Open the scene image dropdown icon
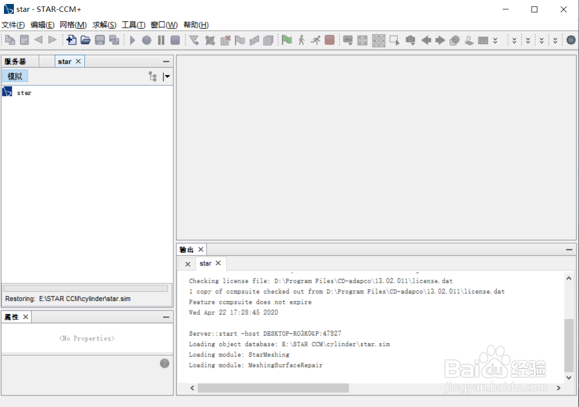 click(x=348, y=40)
